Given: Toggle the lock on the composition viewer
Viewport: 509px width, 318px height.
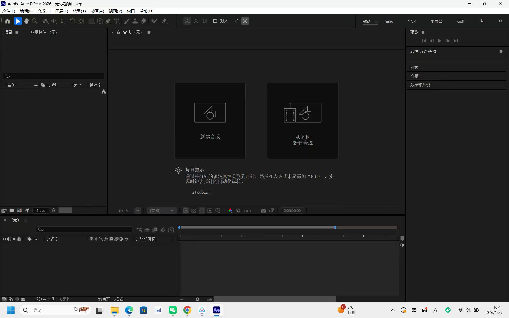Looking at the screenshot, I should click(119, 32).
